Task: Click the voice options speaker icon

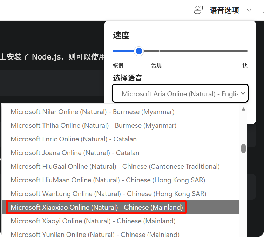Action: 198,10
